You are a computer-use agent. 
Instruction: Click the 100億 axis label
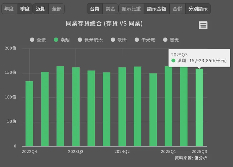tap(10, 97)
